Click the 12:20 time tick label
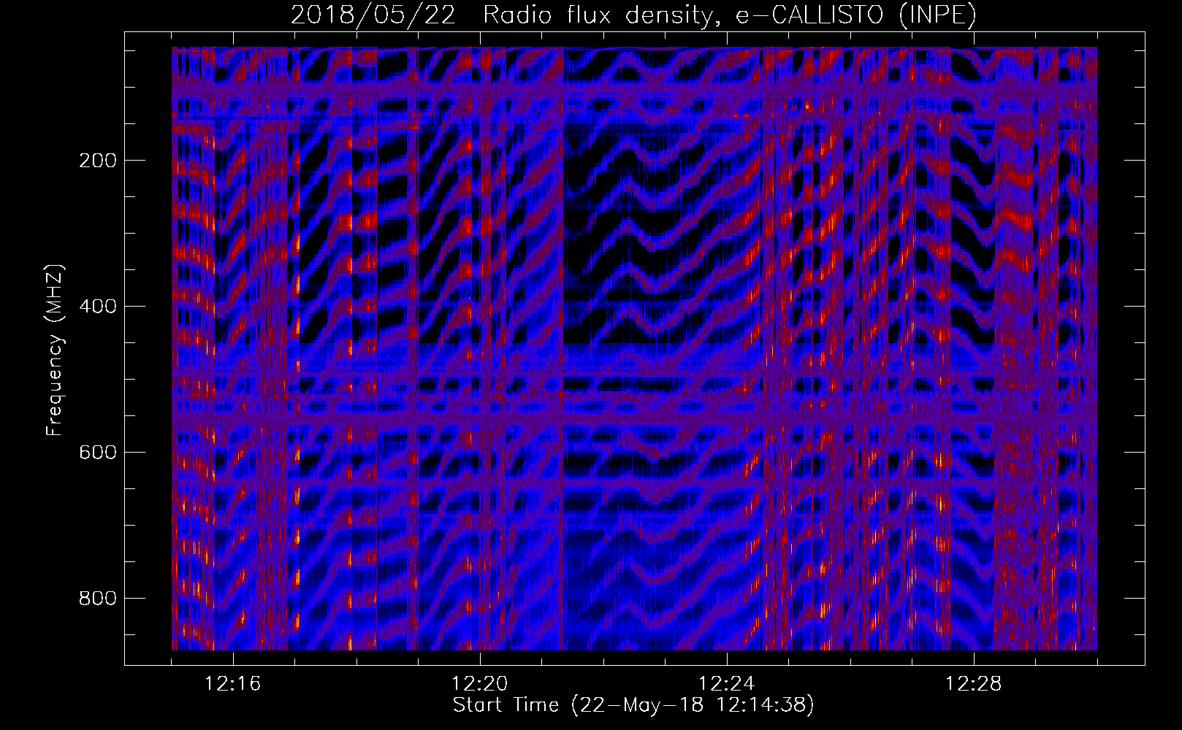The width and height of the screenshot is (1182, 730). 480,684
